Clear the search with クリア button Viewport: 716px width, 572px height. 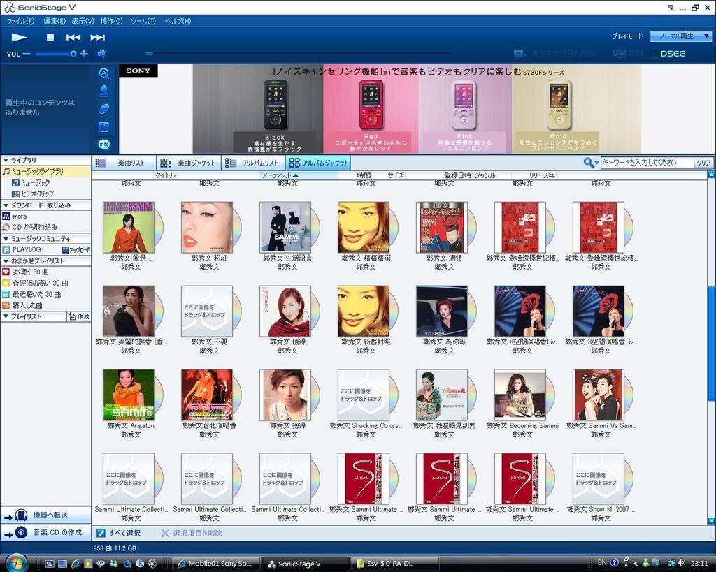[703, 163]
